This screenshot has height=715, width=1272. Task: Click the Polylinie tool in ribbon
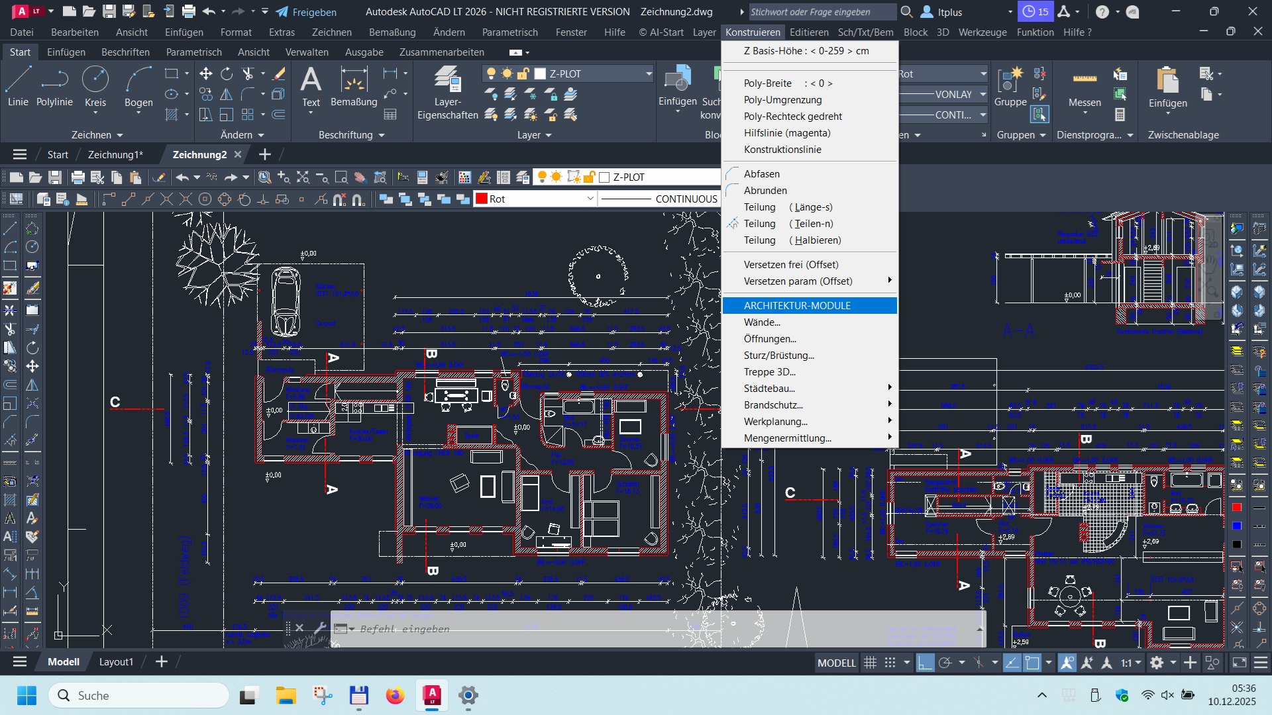(x=54, y=86)
